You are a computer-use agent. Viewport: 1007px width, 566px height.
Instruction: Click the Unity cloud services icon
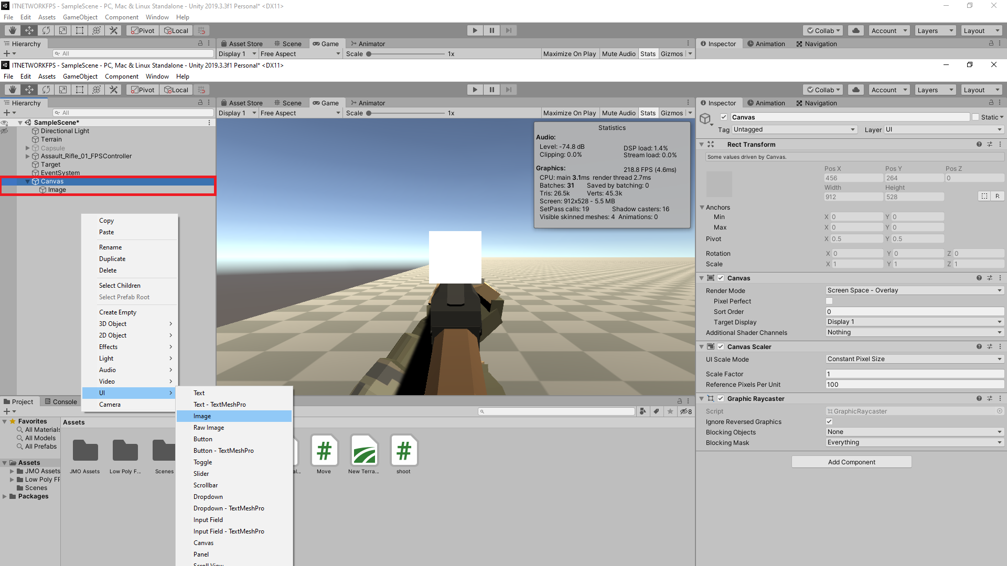coord(855,89)
